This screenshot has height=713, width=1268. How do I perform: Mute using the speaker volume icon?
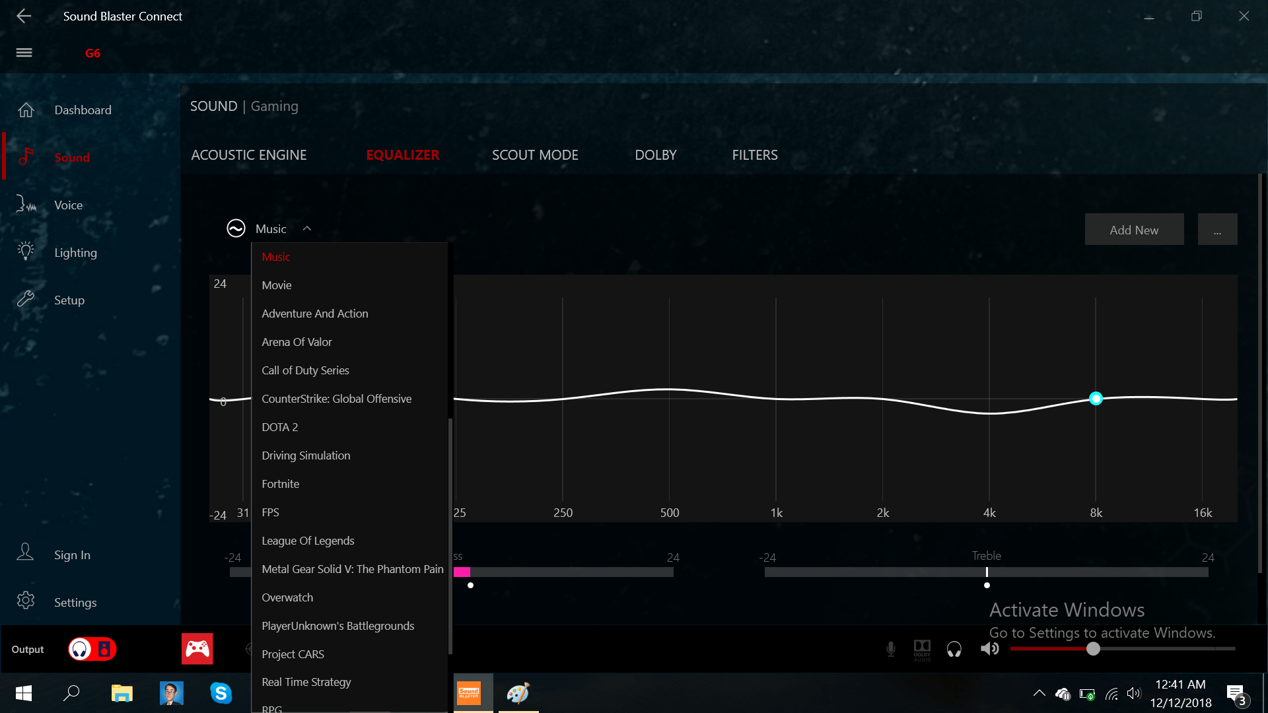(989, 649)
